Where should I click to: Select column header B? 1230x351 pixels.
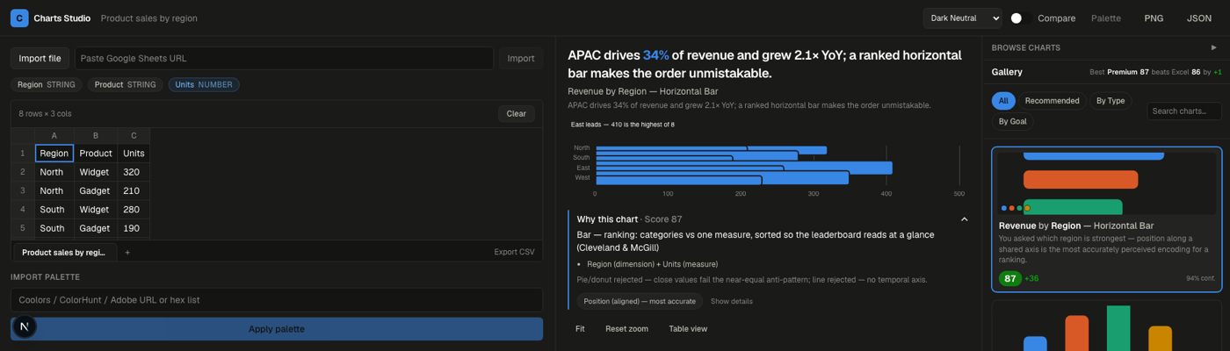click(95, 135)
